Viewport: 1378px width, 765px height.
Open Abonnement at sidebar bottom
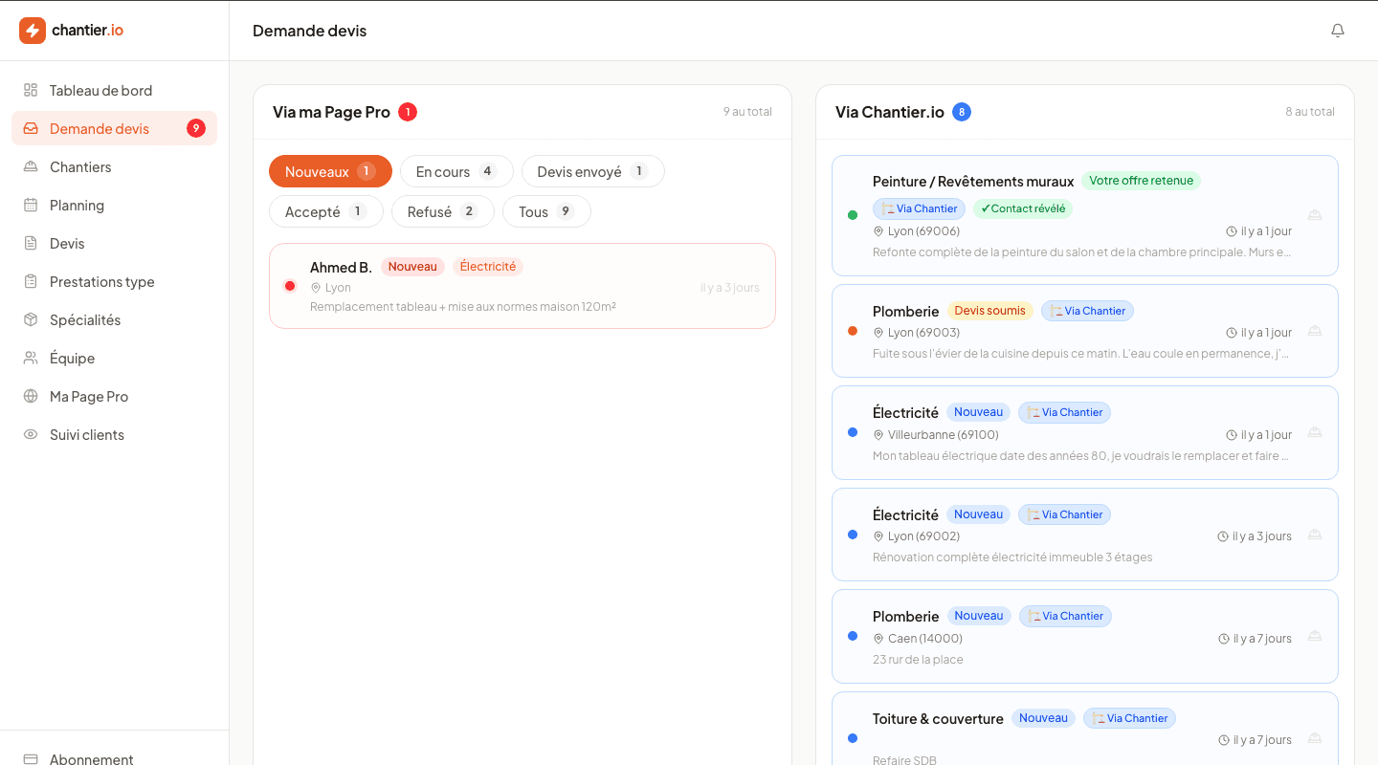coord(115,755)
